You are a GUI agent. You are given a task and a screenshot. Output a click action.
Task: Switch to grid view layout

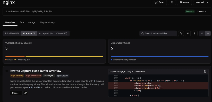[202, 33]
